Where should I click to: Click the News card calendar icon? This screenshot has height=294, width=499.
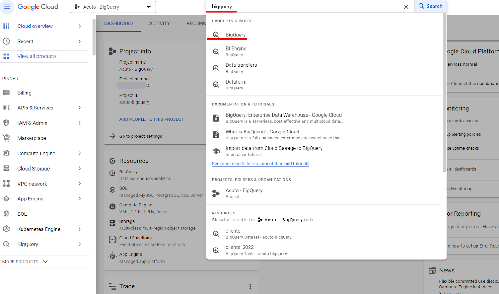432,271
